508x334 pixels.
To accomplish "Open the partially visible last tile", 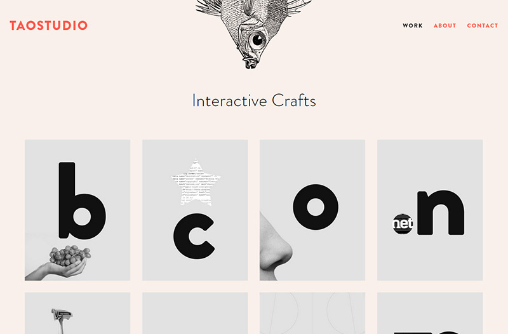I will tap(430, 313).
